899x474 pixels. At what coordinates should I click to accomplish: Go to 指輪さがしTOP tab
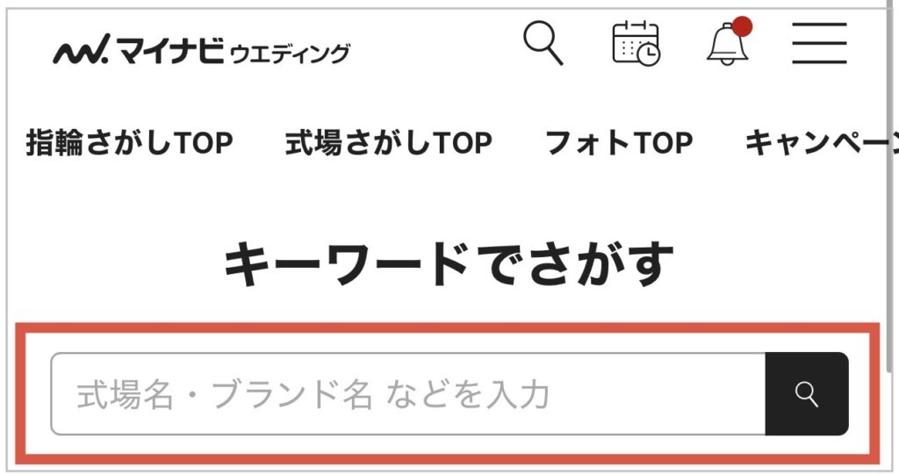point(130,143)
